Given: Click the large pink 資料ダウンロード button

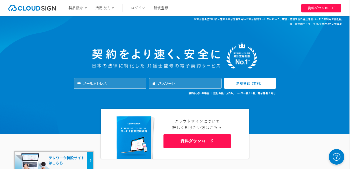Looking at the screenshot, I should (197, 141).
